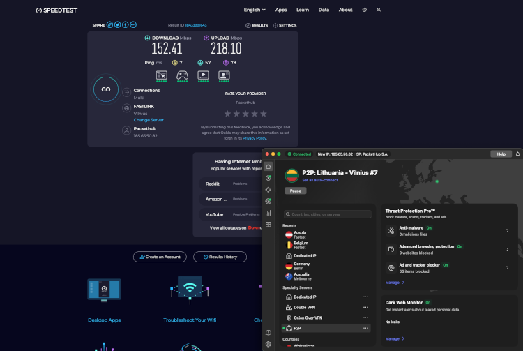Connect to recent Austria server
The width and height of the screenshot is (523, 351).
pos(327,234)
